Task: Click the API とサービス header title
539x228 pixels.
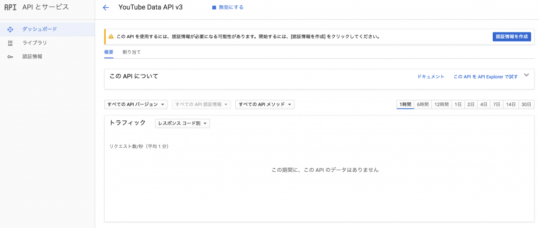Action: coord(45,7)
